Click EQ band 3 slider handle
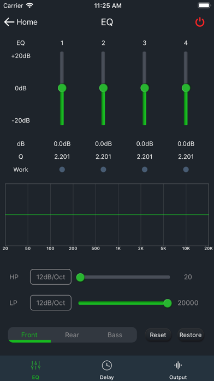Screen dimensions: 214x381 [x=145, y=88]
